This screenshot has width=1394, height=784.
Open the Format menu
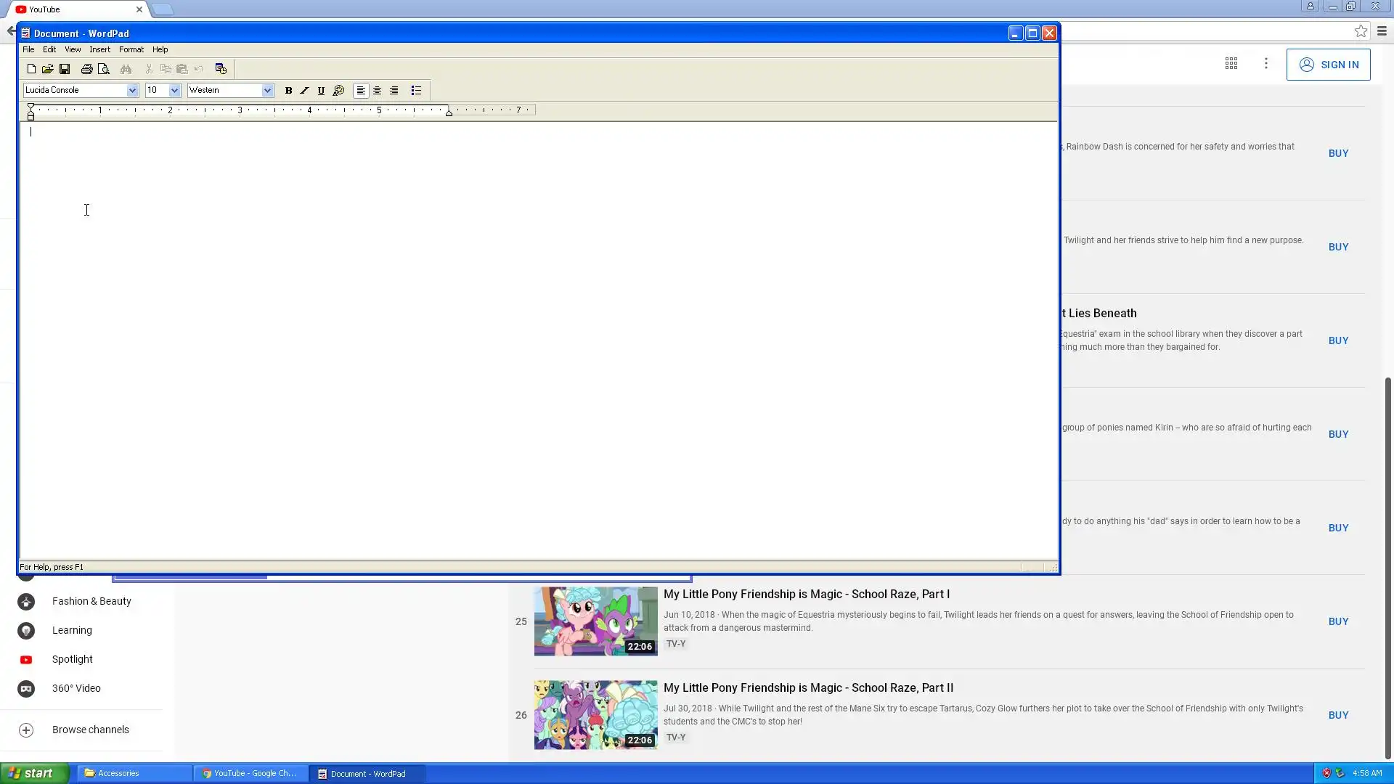pyautogui.click(x=131, y=49)
